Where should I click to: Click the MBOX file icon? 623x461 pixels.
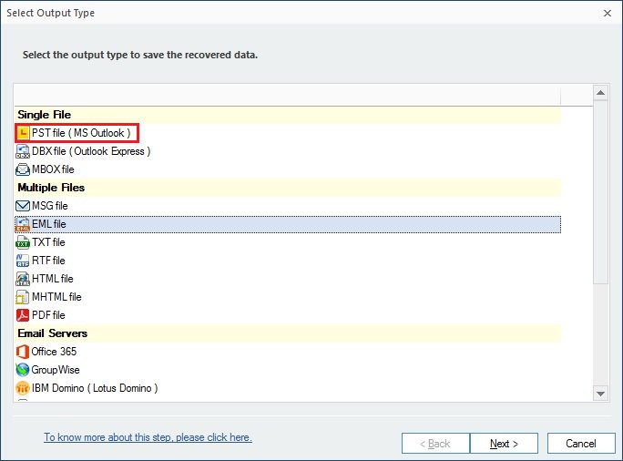pyautogui.click(x=24, y=169)
